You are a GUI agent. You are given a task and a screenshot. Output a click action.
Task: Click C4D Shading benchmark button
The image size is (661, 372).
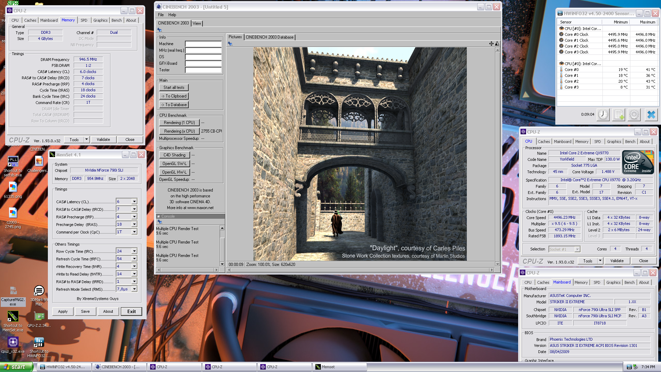point(174,155)
